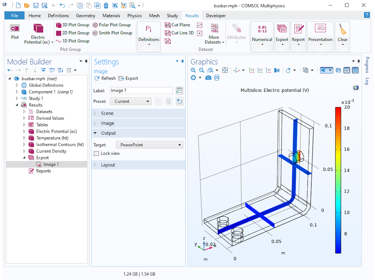Expand the Layout section
The image size is (375, 280).
[108, 165]
